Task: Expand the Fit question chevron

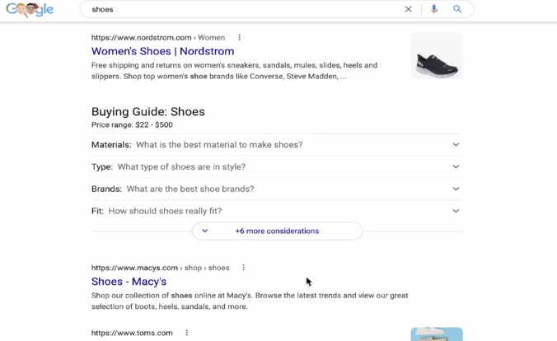Action: 456,211
